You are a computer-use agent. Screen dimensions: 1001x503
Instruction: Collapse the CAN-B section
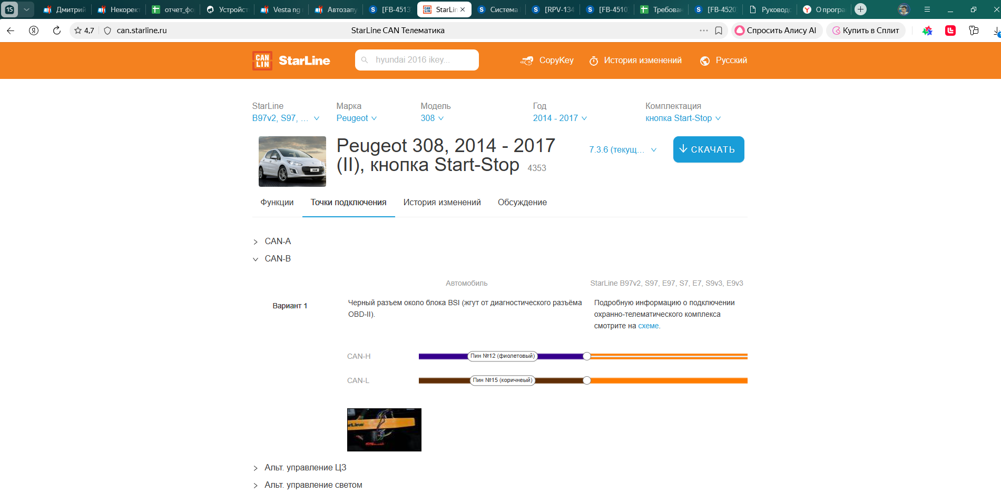point(277,259)
